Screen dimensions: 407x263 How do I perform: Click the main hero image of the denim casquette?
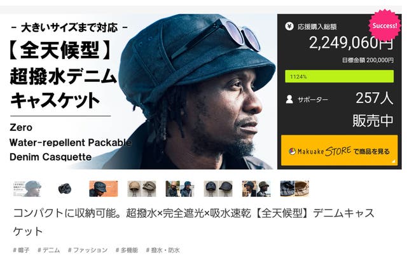[x=138, y=91]
